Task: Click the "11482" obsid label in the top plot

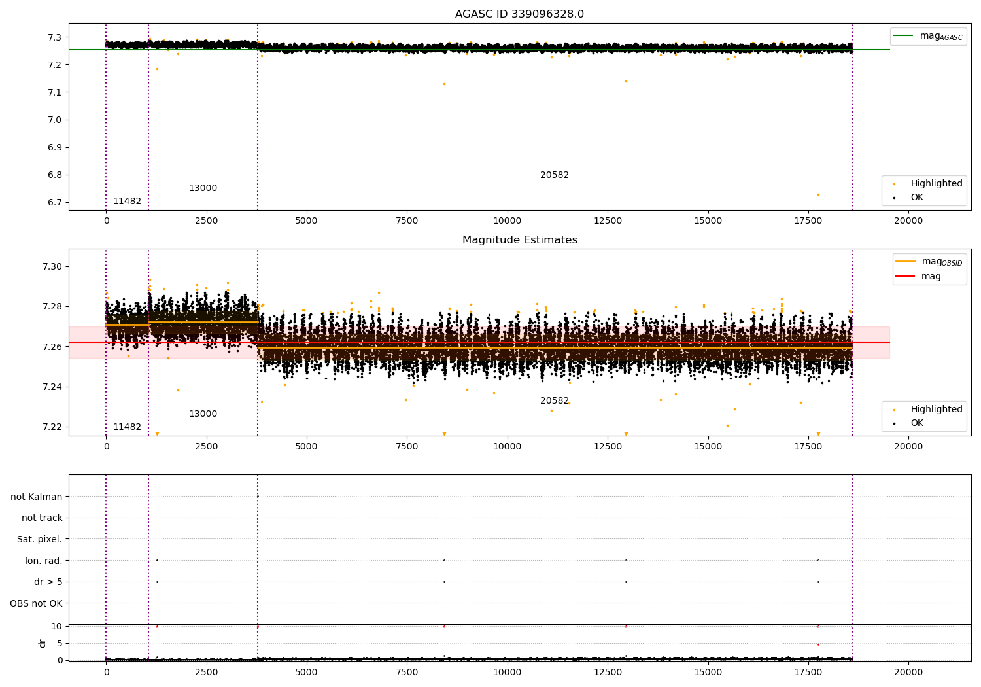Action: pos(127,202)
